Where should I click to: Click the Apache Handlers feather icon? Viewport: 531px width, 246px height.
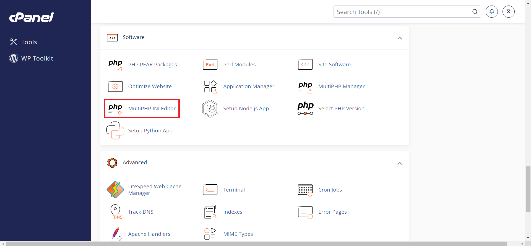(x=116, y=234)
